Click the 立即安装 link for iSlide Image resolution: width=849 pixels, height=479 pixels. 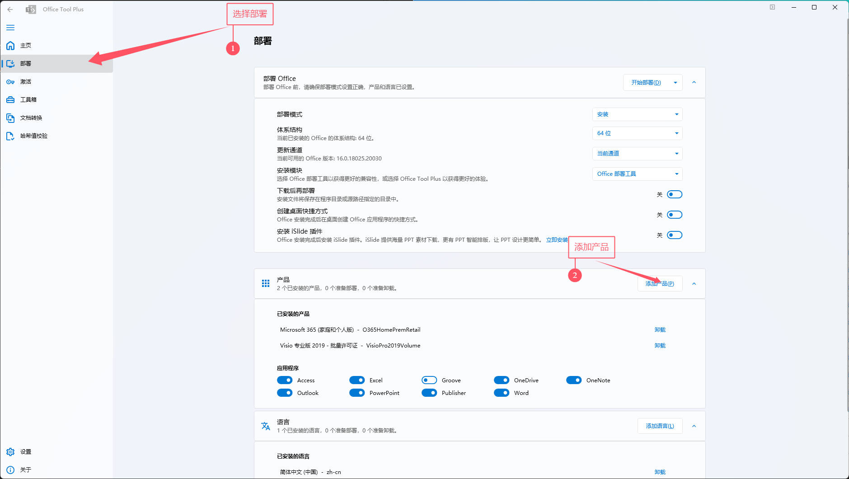(557, 240)
